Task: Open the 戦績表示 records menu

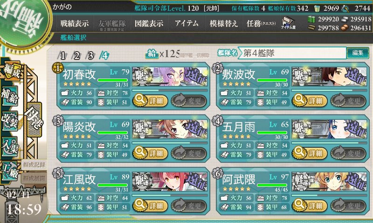Action: pyautogui.click(x=74, y=23)
